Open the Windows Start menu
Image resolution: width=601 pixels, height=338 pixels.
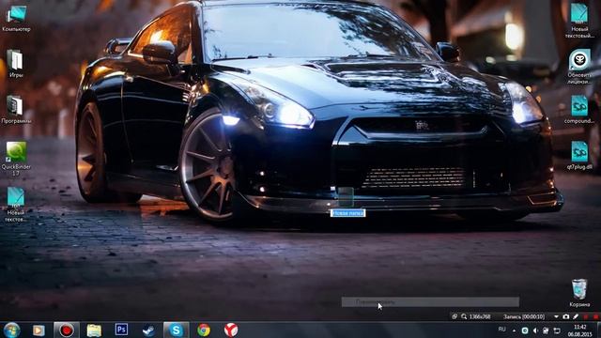pyautogui.click(x=11, y=330)
